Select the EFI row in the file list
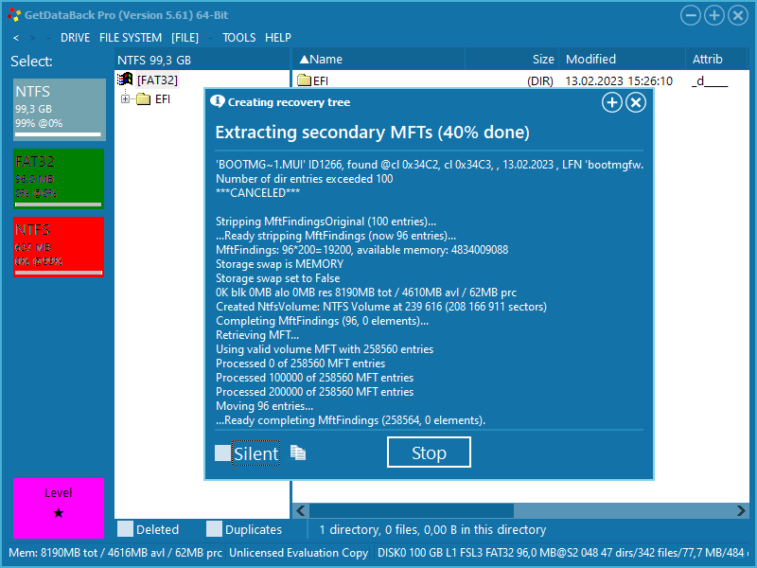The image size is (757, 568). click(x=520, y=80)
